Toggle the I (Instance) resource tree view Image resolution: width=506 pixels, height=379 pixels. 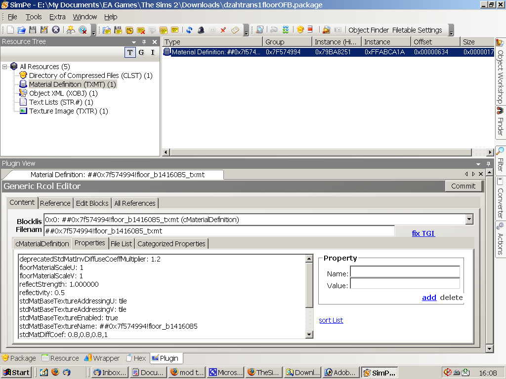pos(153,52)
